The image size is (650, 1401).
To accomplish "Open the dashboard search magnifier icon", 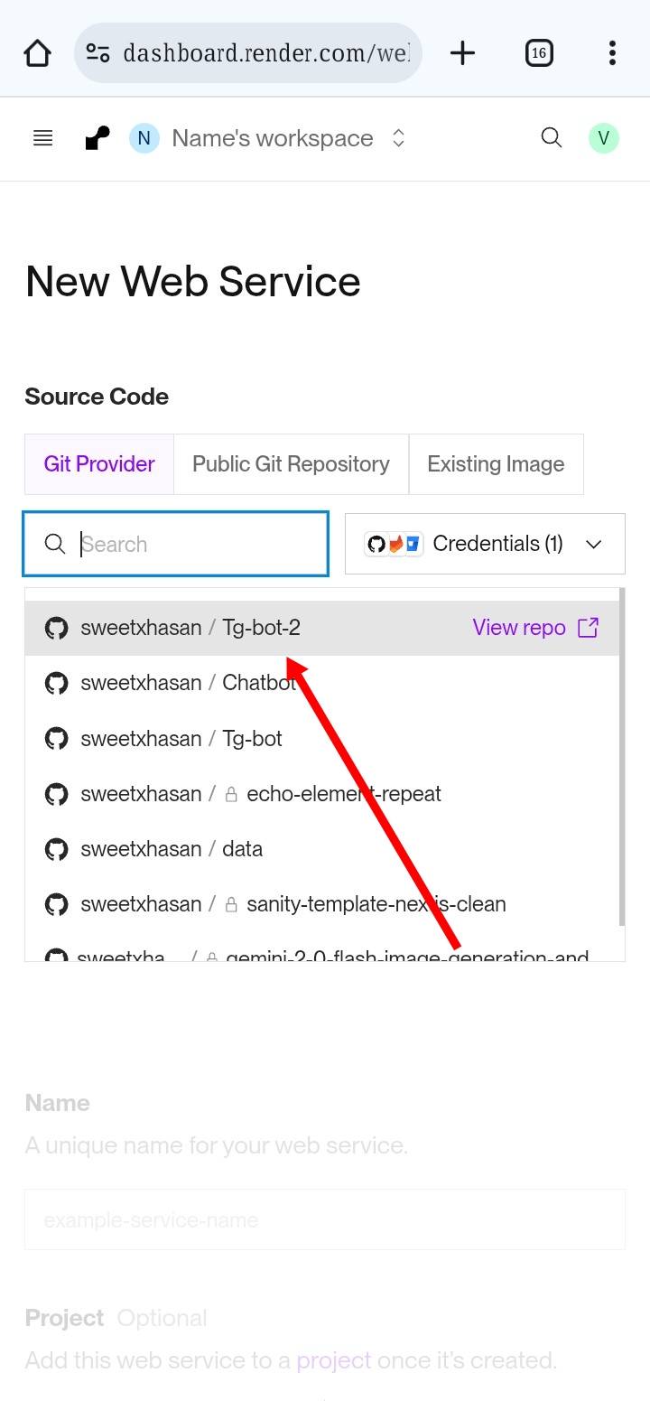I will pos(551,138).
